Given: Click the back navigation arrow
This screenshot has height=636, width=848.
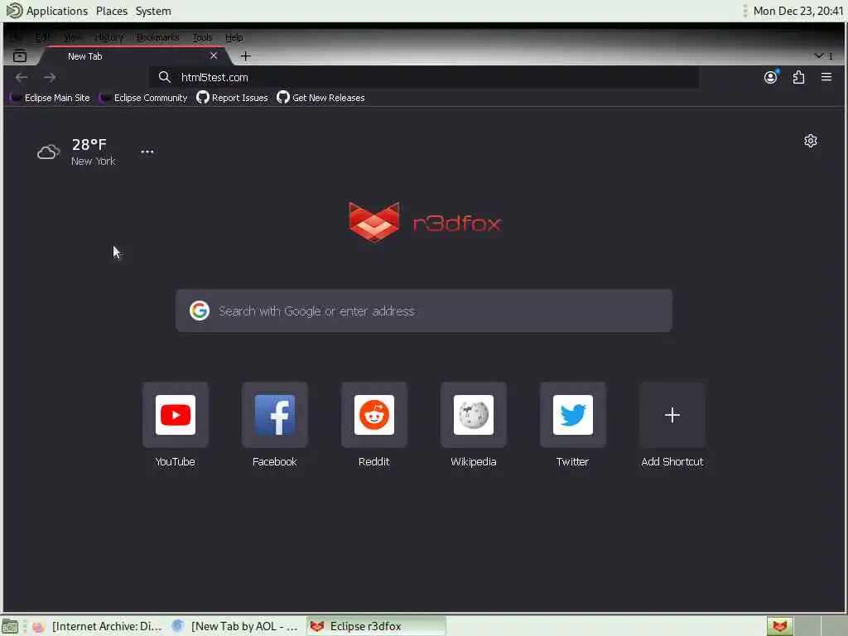Looking at the screenshot, I should tap(22, 77).
